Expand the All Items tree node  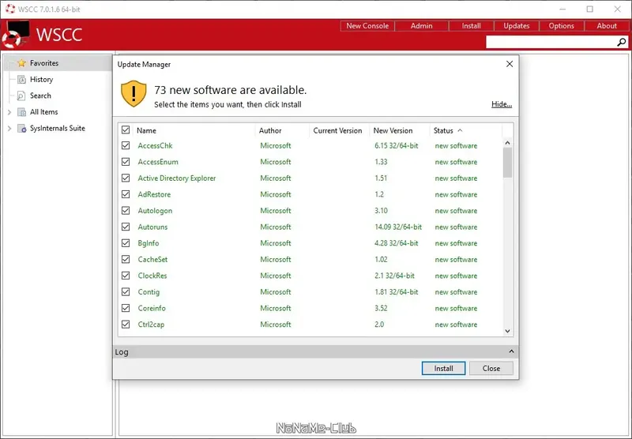9,112
